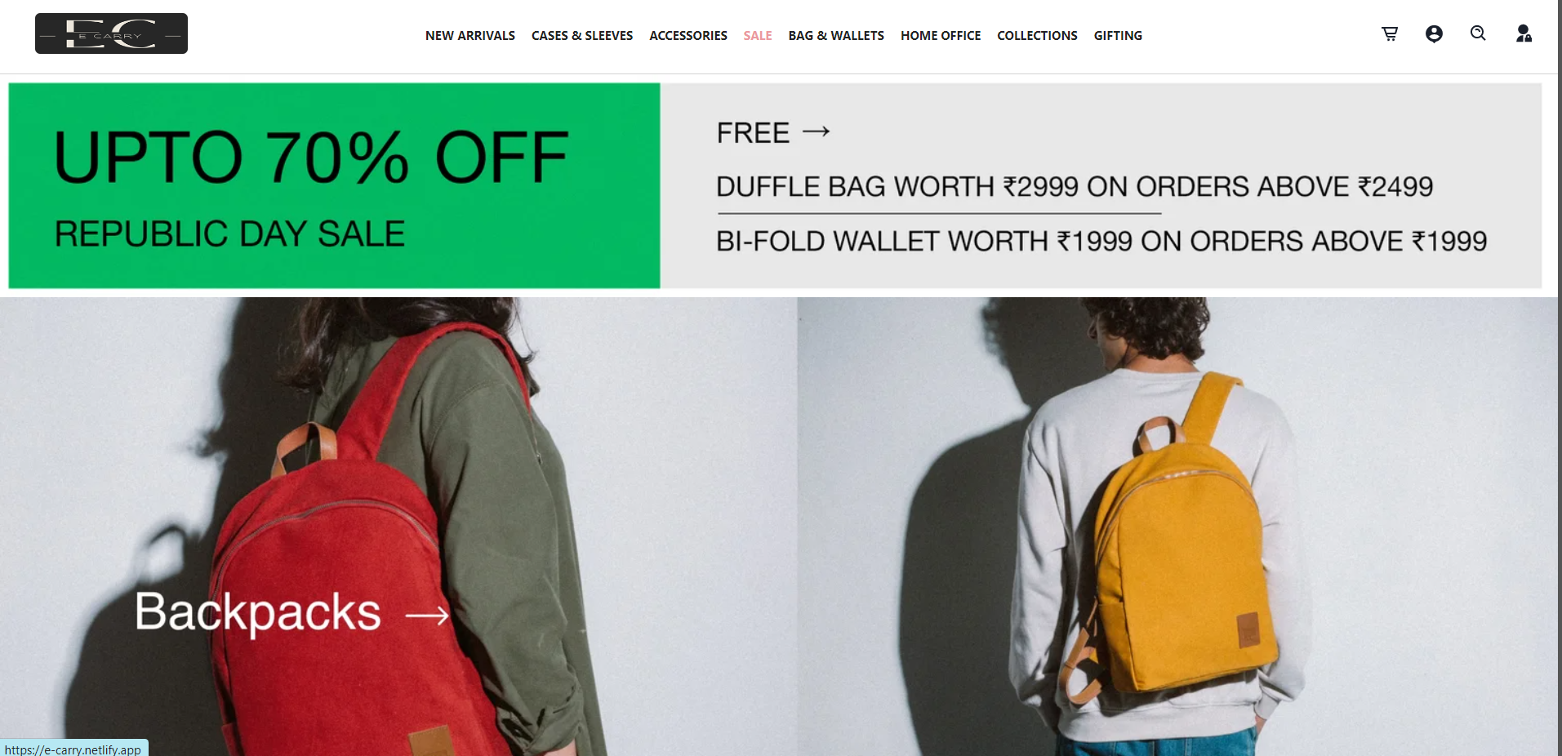Image resolution: width=1562 pixels, height=756 pixels.
Task: Open Bag & Wallets category
Action: click(836, 36)
